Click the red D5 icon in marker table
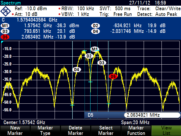Viewport: 181px width, 136px height. coord(5,37)
